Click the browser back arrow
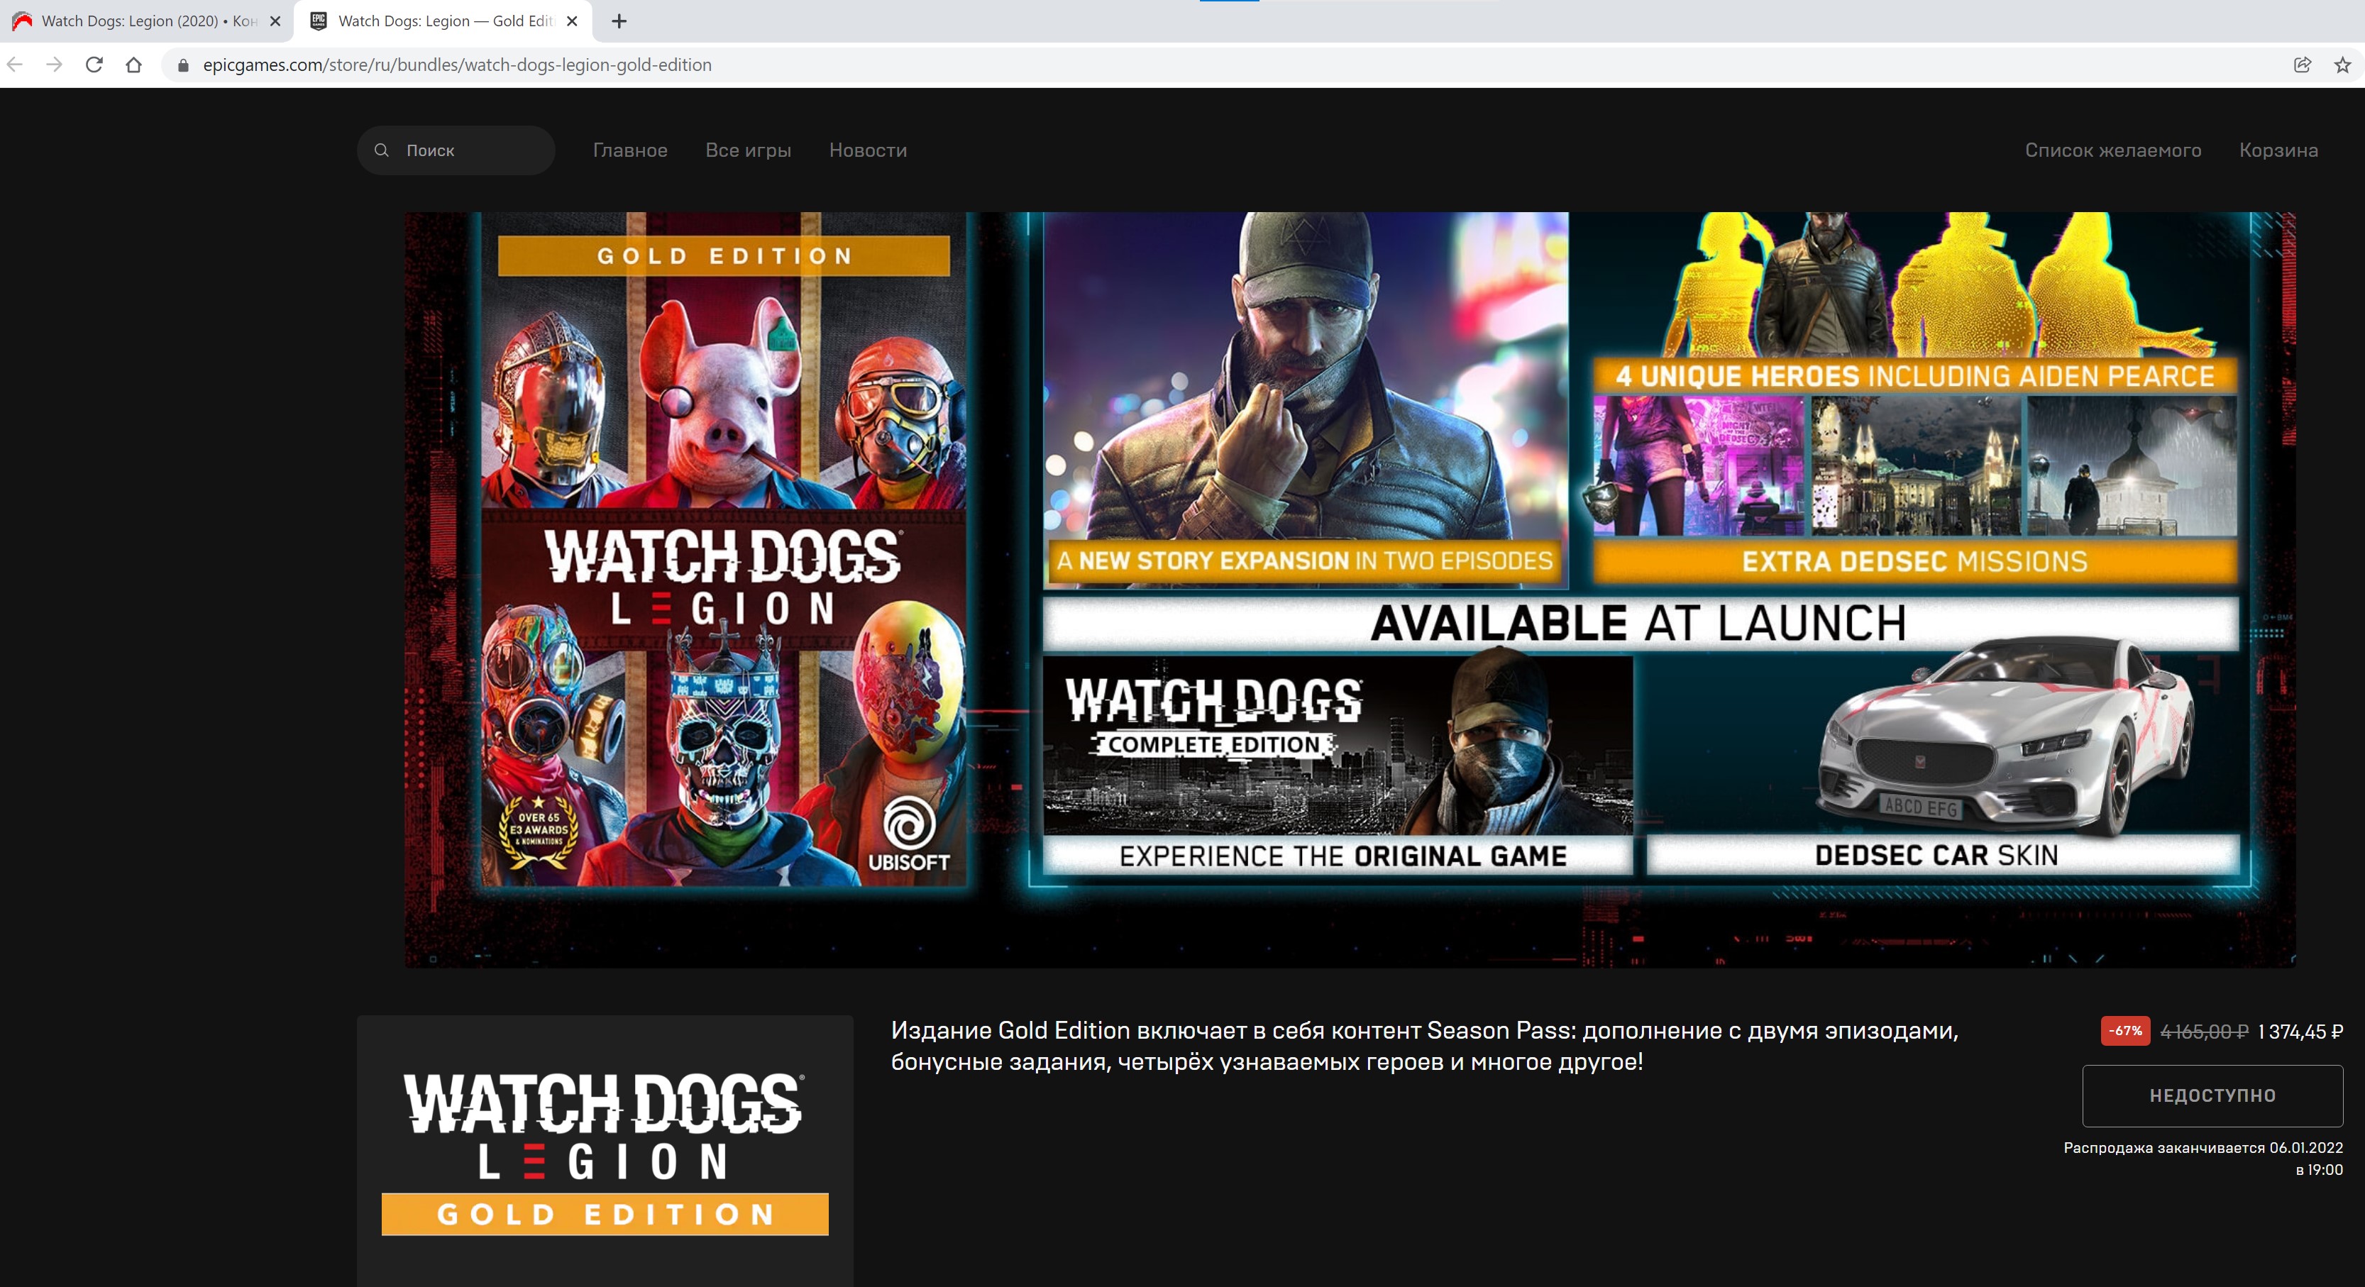This screenshot has height=1287, width=2365. 15,65
